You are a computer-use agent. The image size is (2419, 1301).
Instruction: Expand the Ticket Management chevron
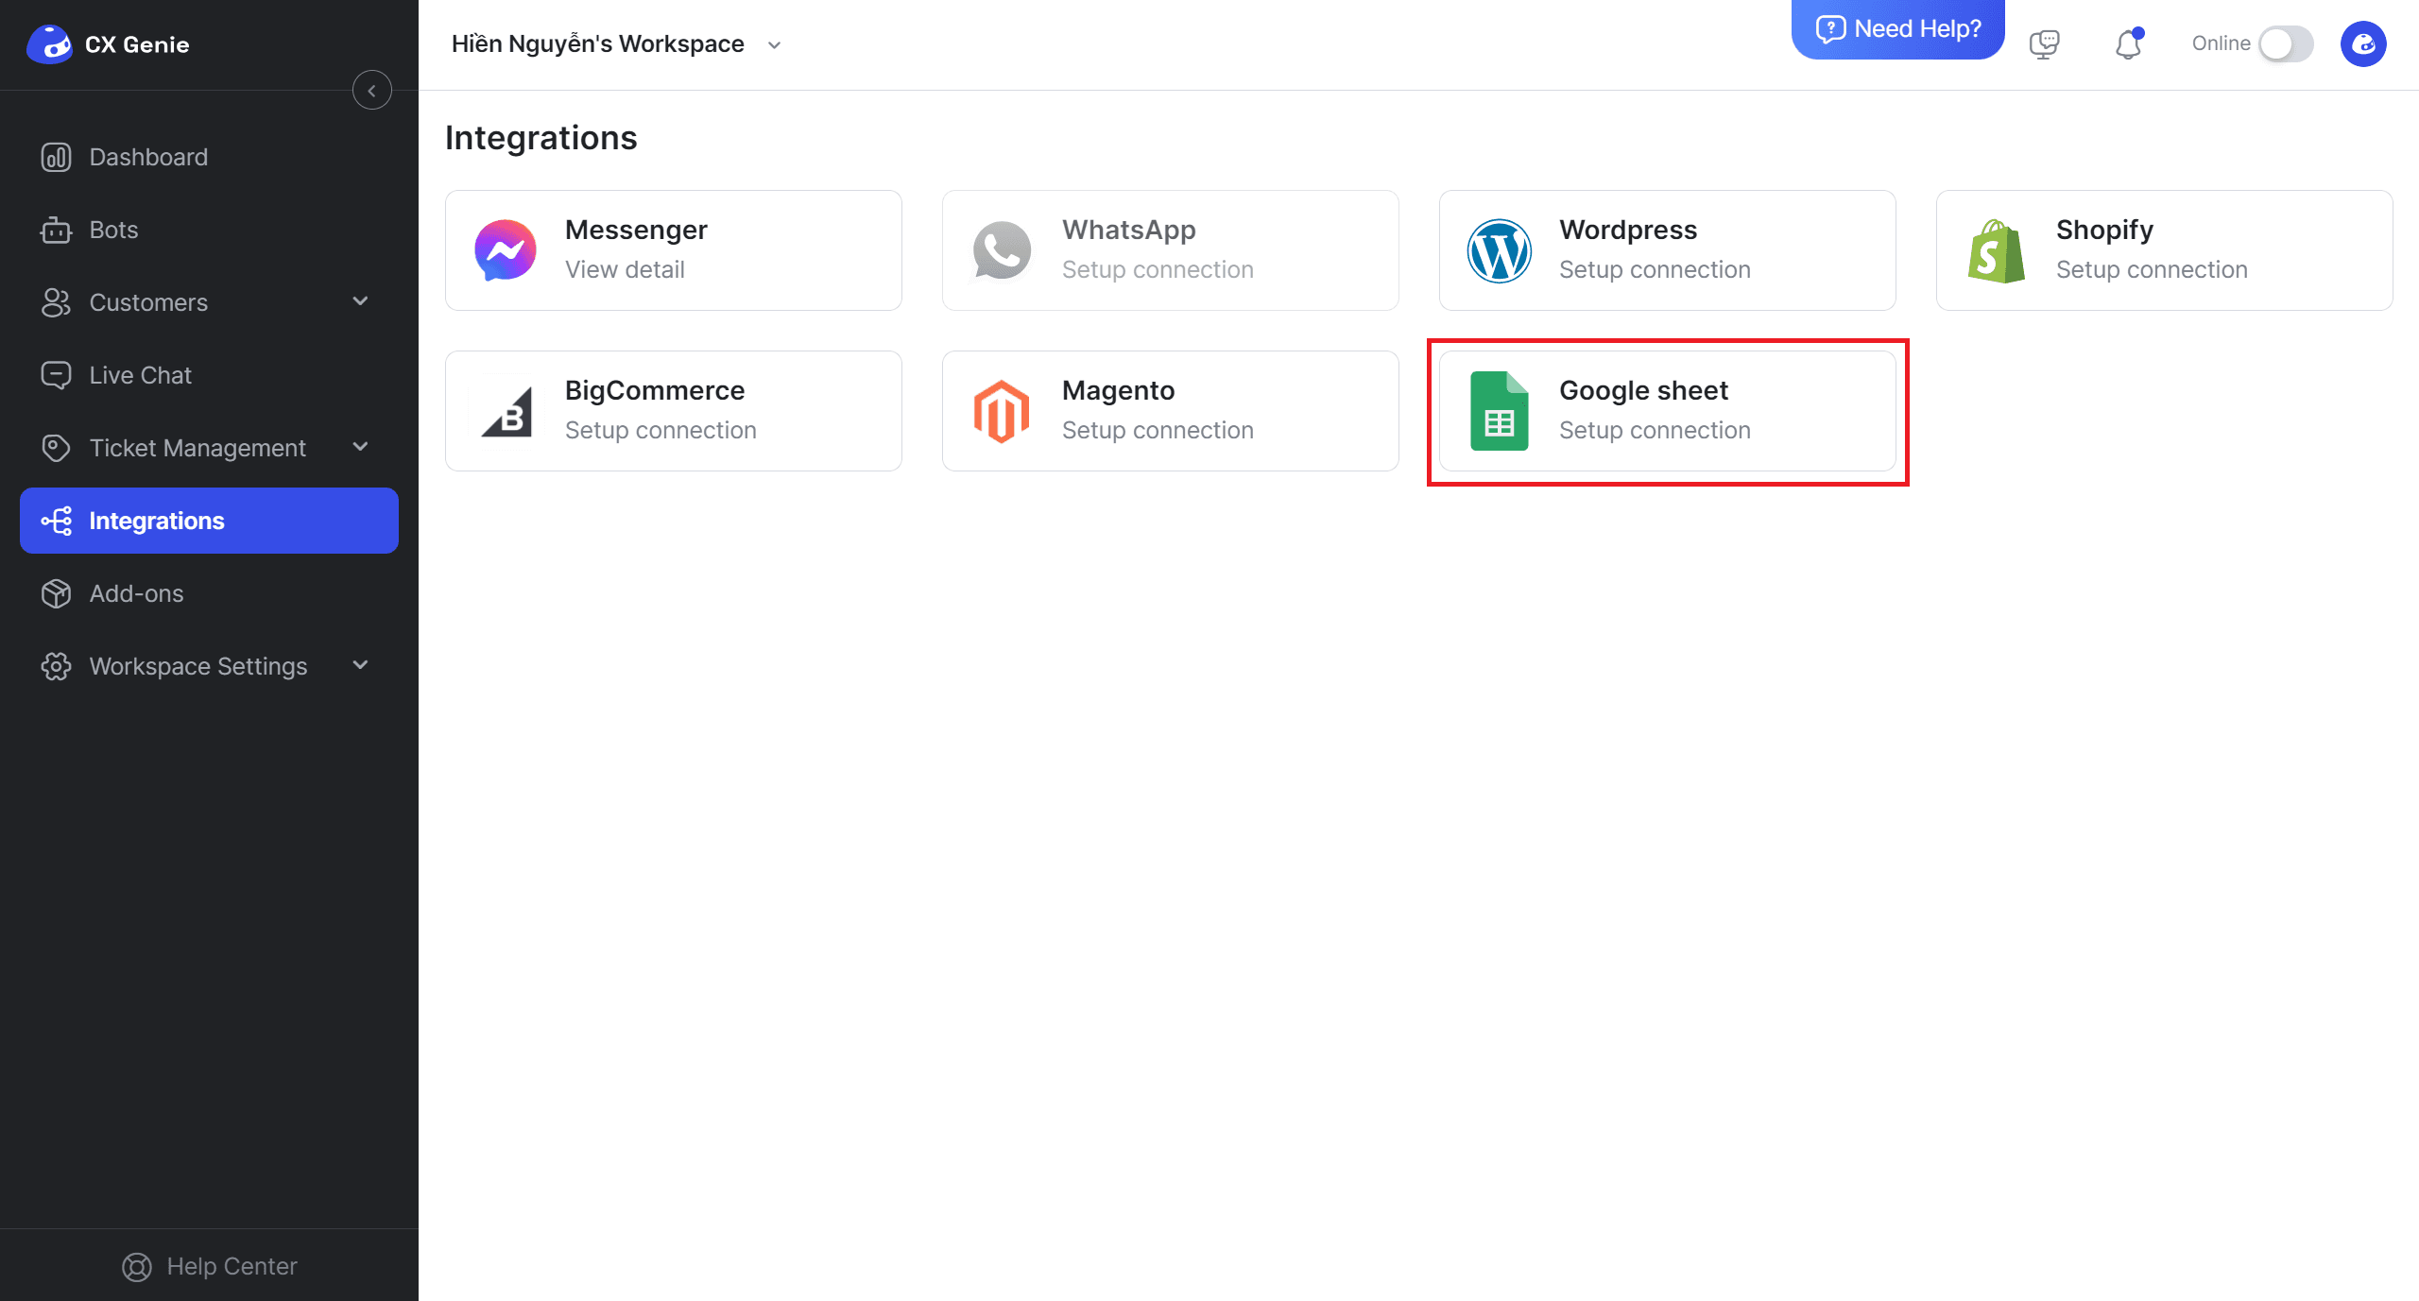360,447
